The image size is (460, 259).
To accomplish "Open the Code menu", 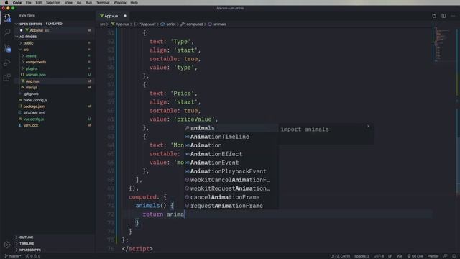I will pyautogui.click(x=17, y=3).
